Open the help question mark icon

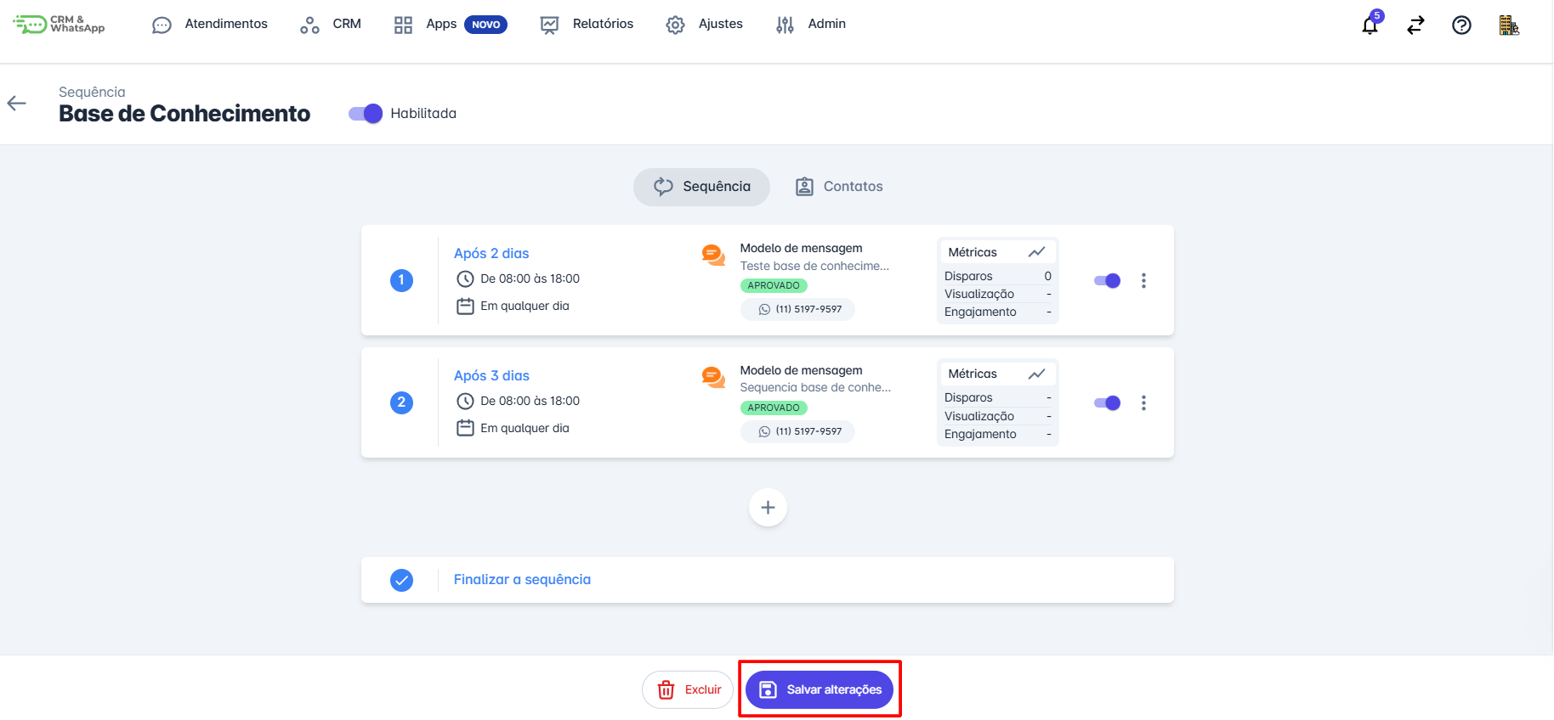[x=1461, y=25]
